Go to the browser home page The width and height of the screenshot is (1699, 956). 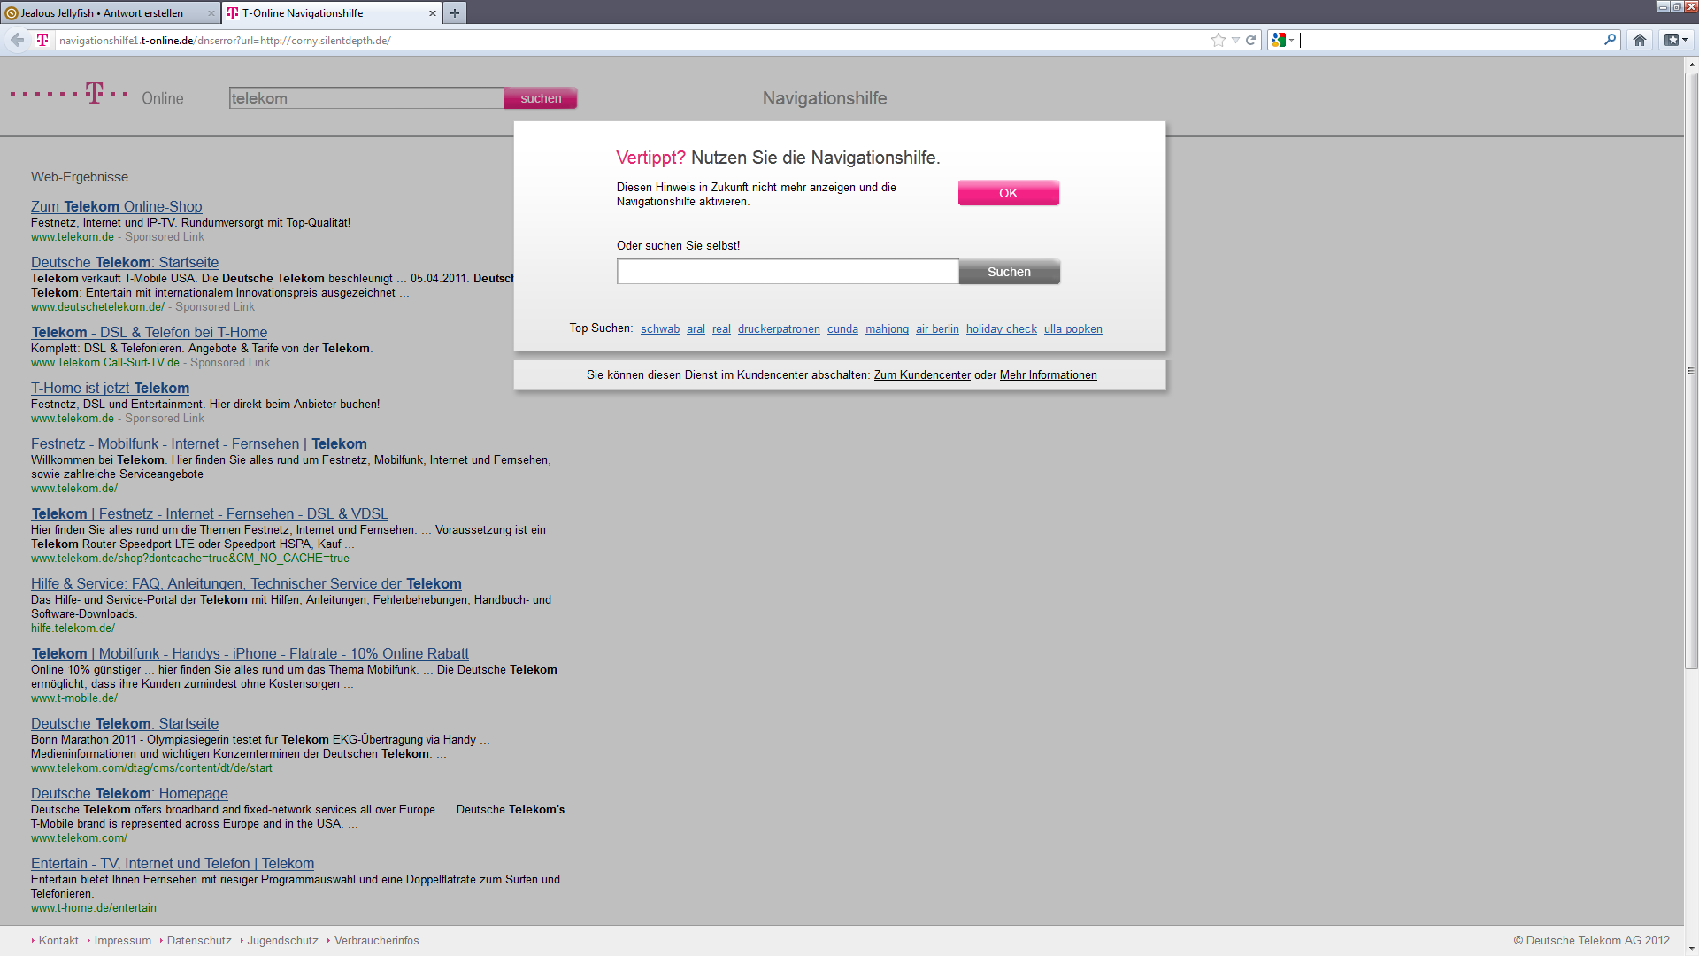pyautogui.click(x=1639, y=40)
